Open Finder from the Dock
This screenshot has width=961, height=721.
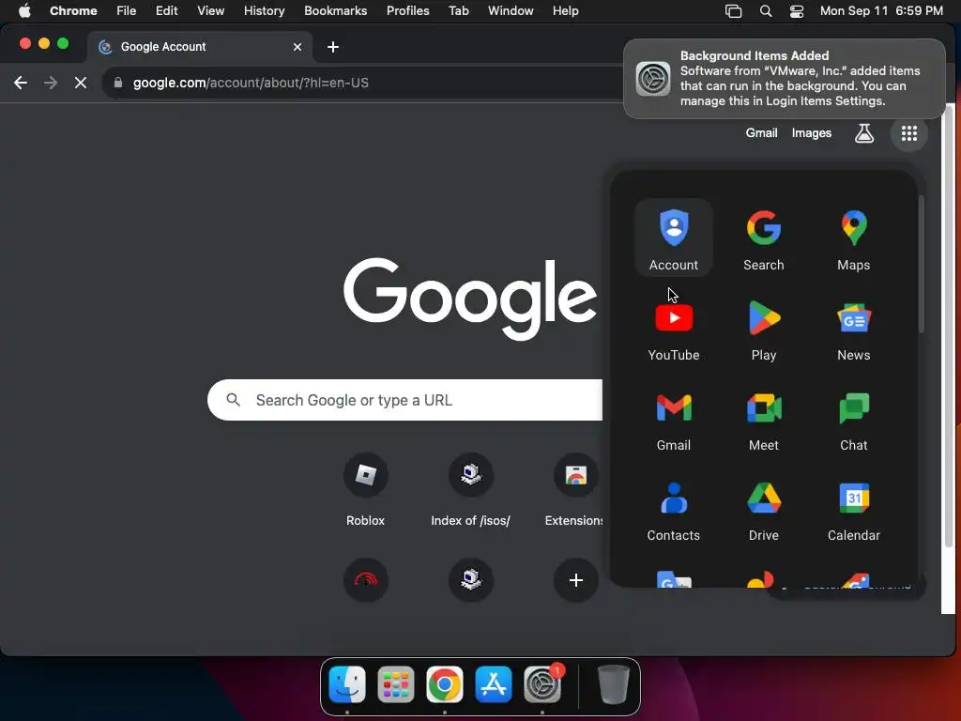(347, 684)
